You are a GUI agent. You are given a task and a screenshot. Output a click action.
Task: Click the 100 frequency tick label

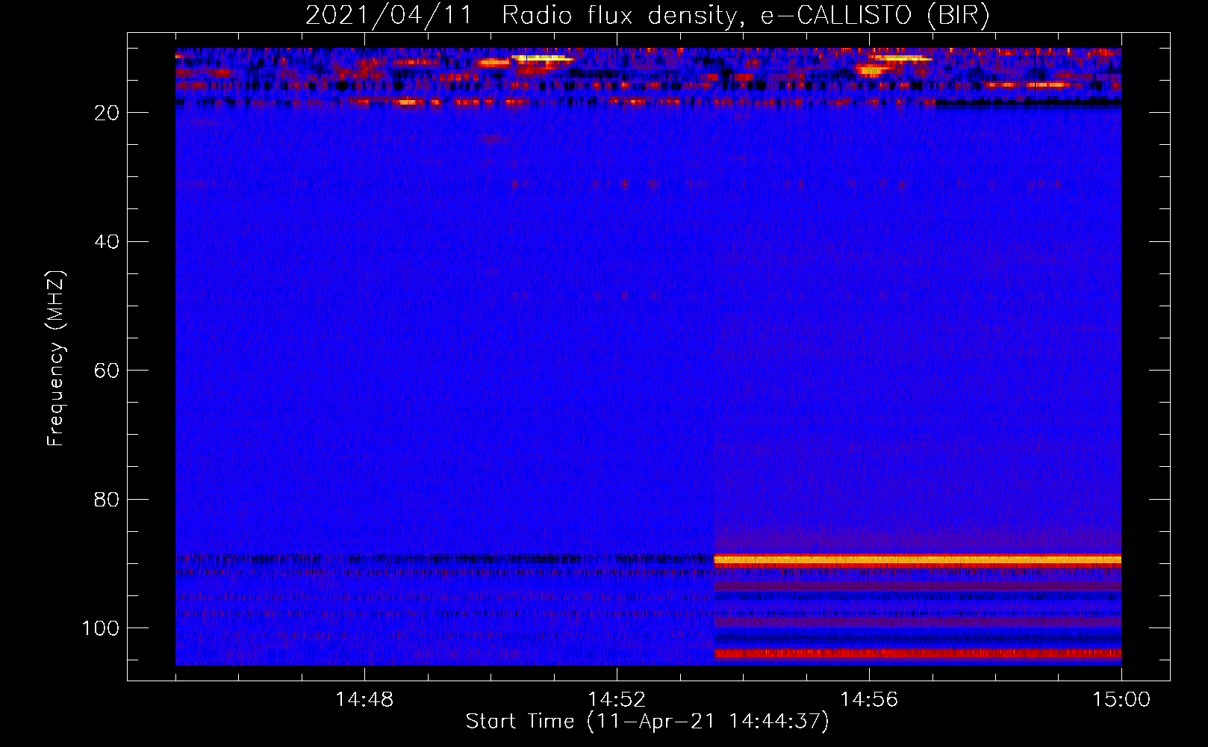click(x=101, y=628)
